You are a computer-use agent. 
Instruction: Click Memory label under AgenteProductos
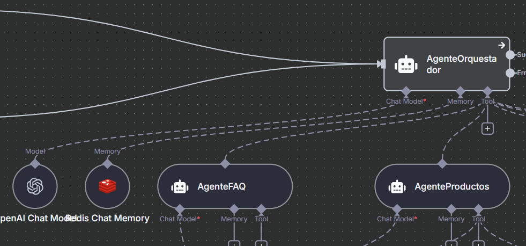click(x=451, y=219)
